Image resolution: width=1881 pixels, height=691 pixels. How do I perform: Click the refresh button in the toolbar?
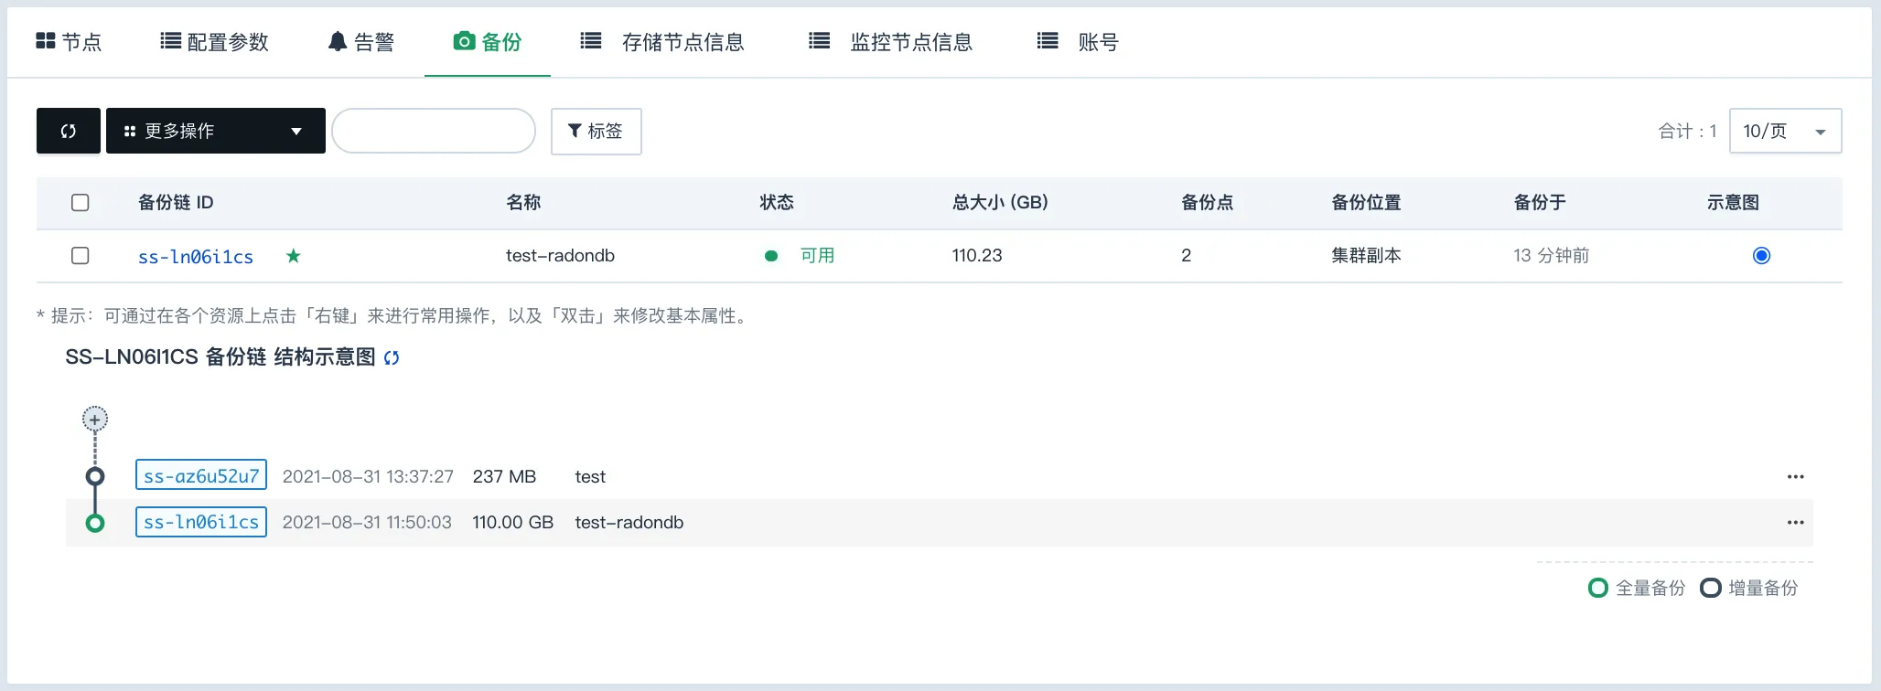(69, 131)
